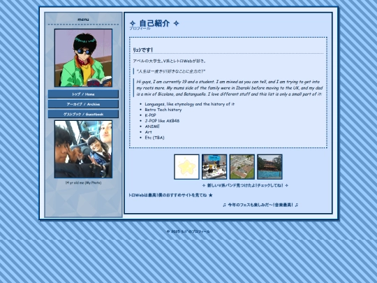Go to アーカイブ / Archive page

(x=83, y=104)
